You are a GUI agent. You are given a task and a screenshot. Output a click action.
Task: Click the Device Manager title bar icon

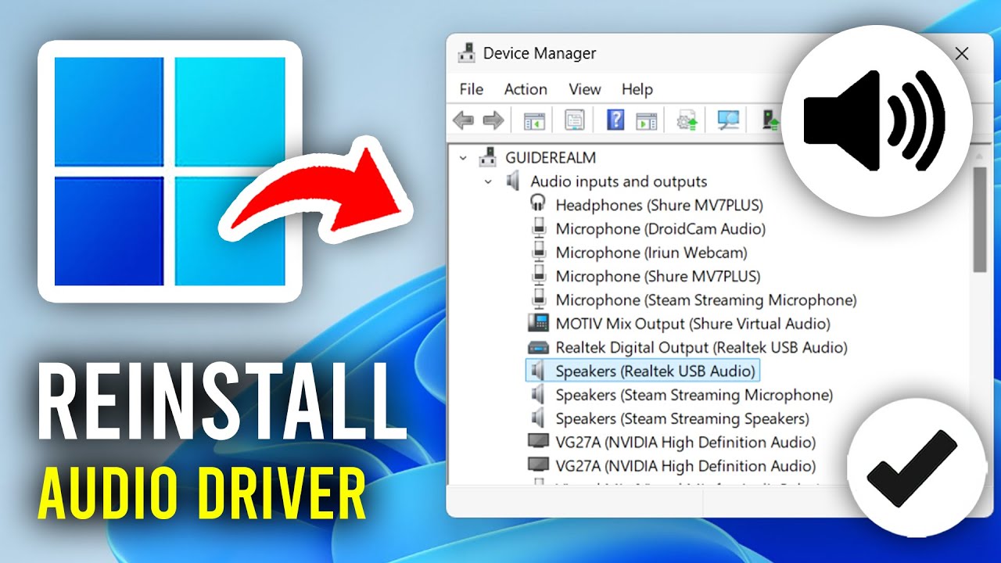pos(467,53)
